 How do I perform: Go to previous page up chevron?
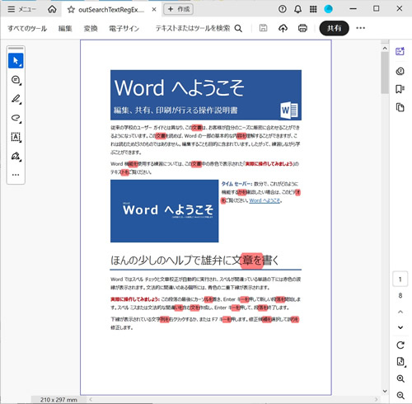(x=400, y=312)
